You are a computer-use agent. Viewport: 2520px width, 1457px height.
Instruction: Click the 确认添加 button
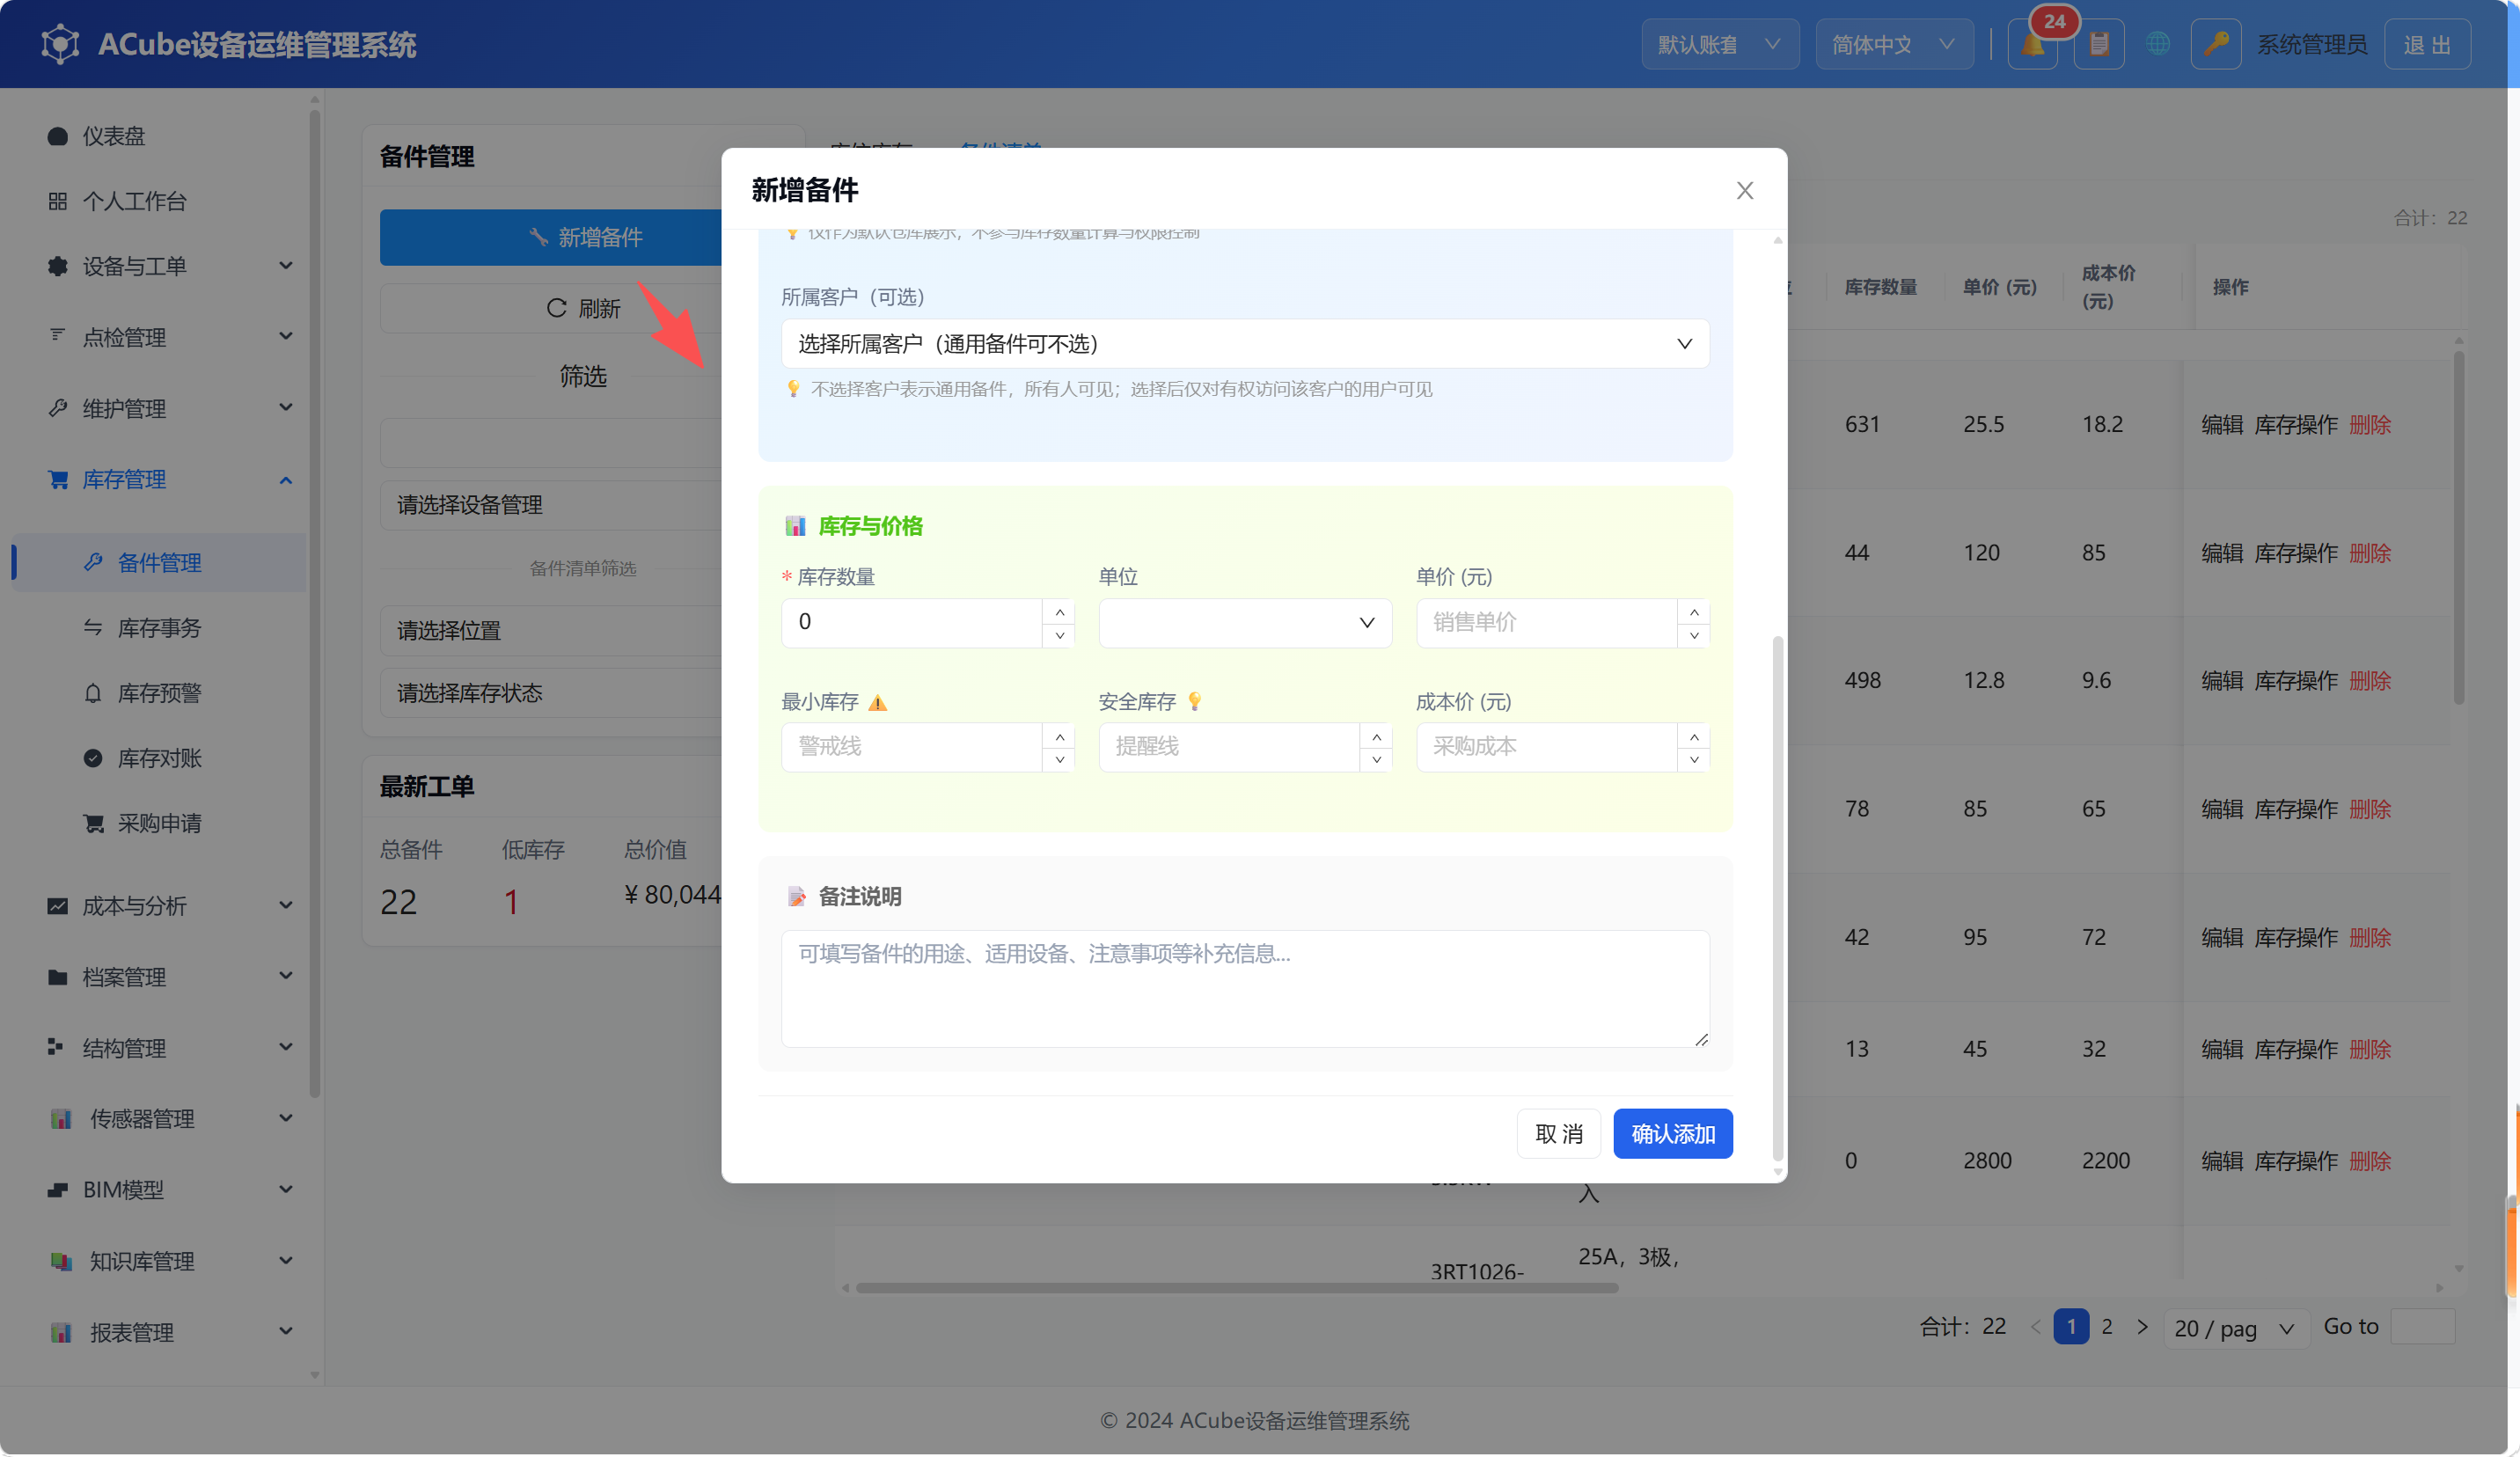pos(1672,1133)
